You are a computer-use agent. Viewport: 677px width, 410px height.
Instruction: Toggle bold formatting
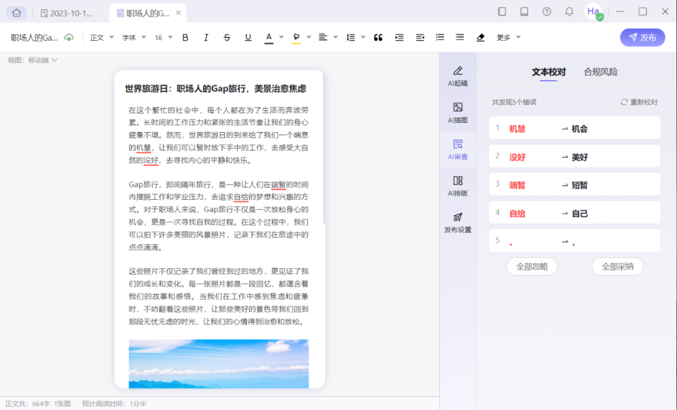click(x=185, y=38)
